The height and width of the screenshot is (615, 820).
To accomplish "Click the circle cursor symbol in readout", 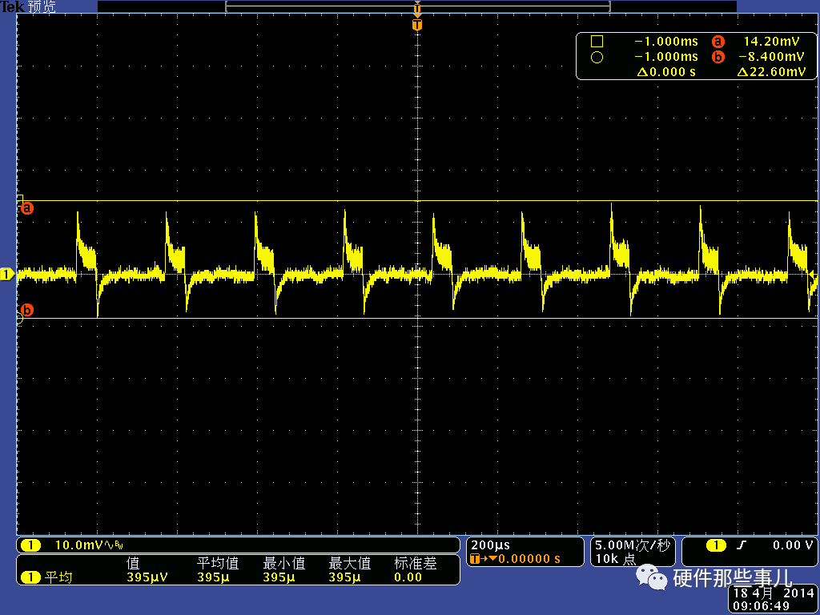I will [596, 57].
